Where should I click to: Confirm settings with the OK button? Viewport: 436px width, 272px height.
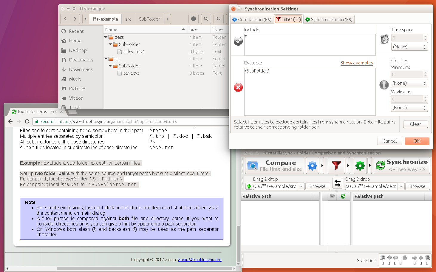[x=417, y=141]
